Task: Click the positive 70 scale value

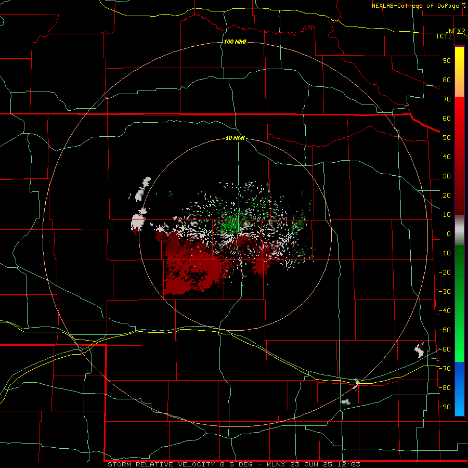Action: tap(447, 99)
